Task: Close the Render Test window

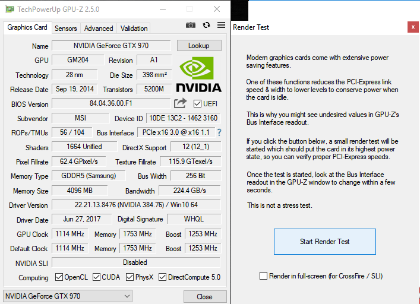Action: pos(413,27)
